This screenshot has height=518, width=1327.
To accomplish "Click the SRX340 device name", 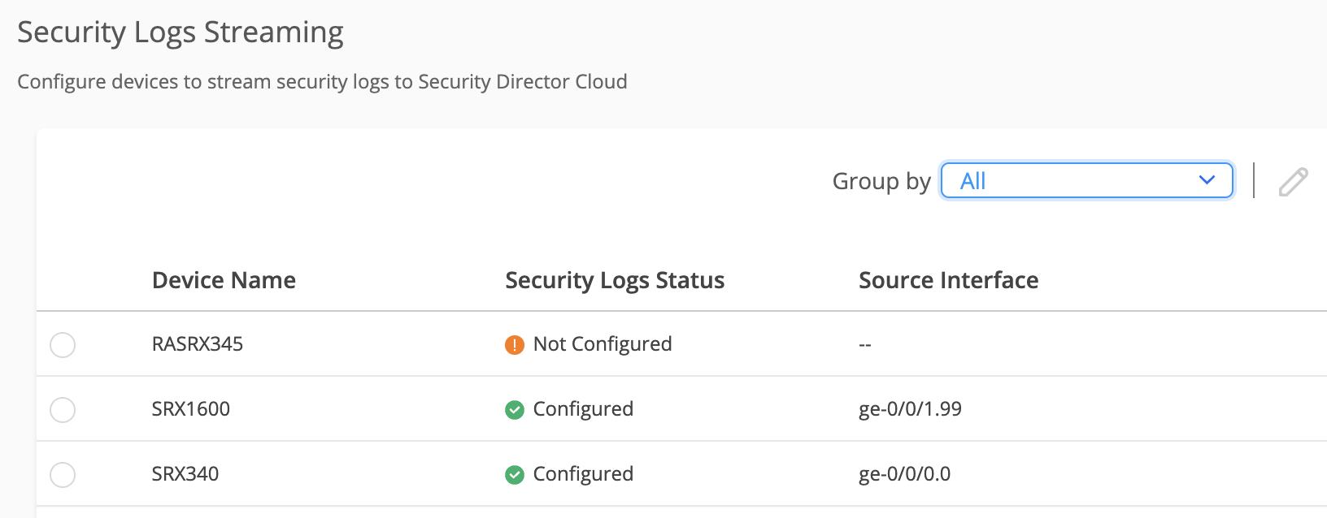I will pos(185,474).
